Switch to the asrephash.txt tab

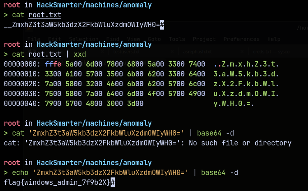pyautogui.click(x=197, y=53)
